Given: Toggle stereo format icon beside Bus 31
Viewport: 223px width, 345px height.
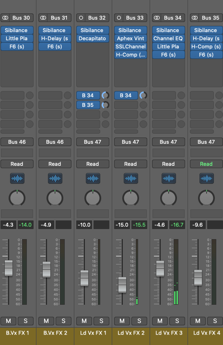Looking at the screenshot, I should 43,18.
